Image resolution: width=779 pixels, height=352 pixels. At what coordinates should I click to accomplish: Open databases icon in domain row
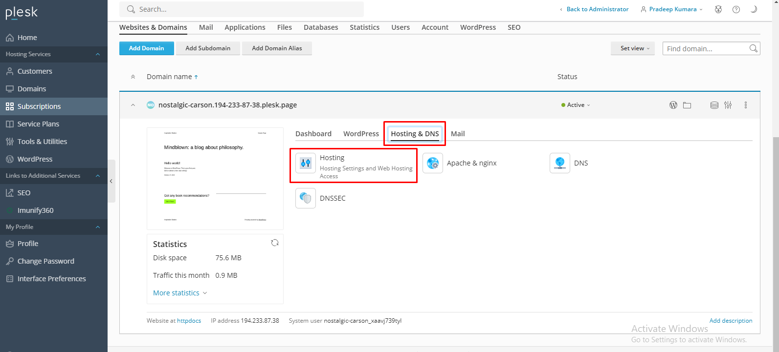[x=714, y=105]
